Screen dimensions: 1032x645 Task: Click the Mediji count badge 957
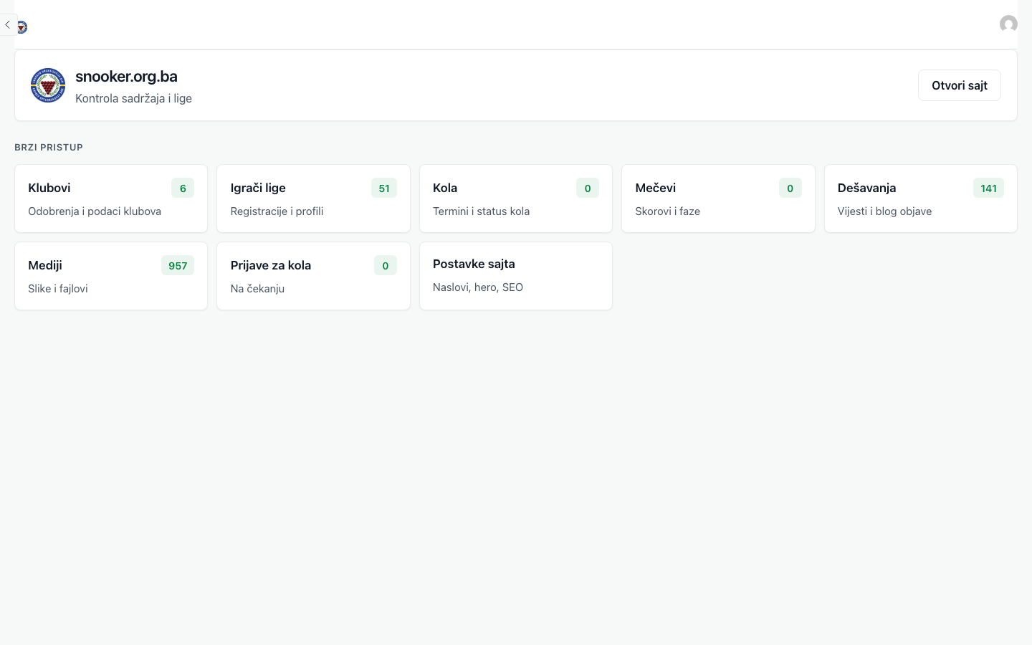click(178, 266)
